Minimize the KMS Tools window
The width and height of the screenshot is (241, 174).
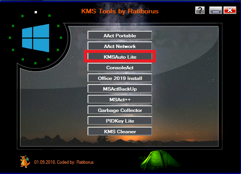coord(215,10)
